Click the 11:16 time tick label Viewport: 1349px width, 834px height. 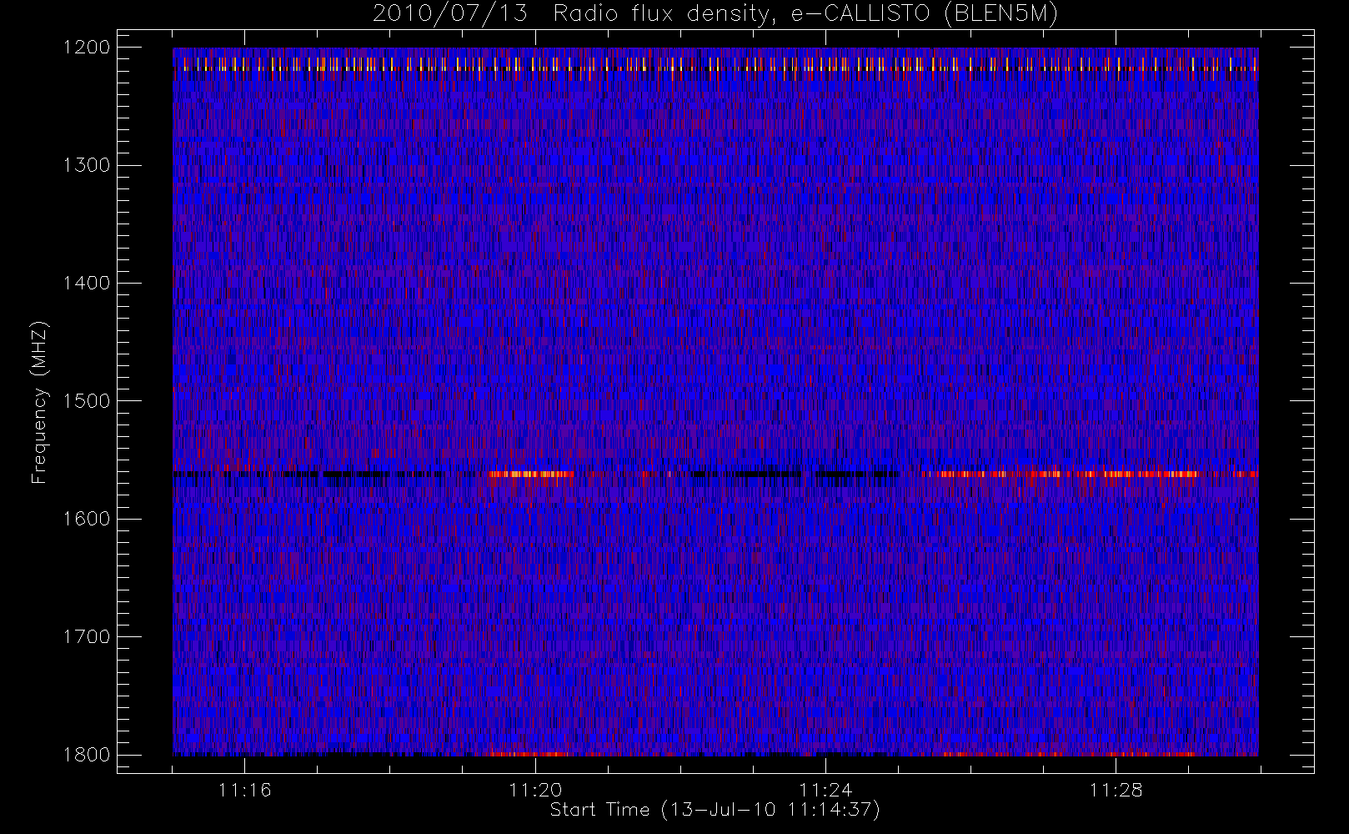click(x=245, y=790)
